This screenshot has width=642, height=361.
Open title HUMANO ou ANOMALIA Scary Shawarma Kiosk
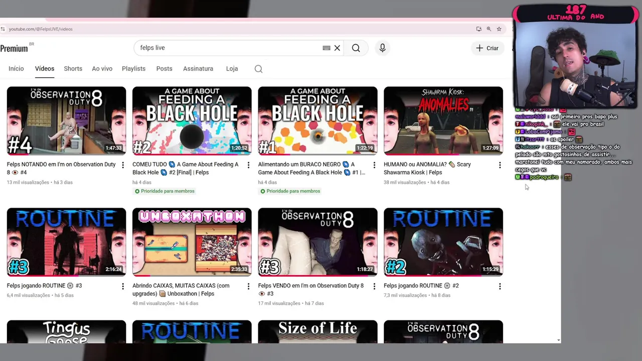427,168
